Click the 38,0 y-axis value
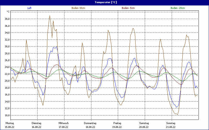Screen dimensions: 209x130 point(7,19)
